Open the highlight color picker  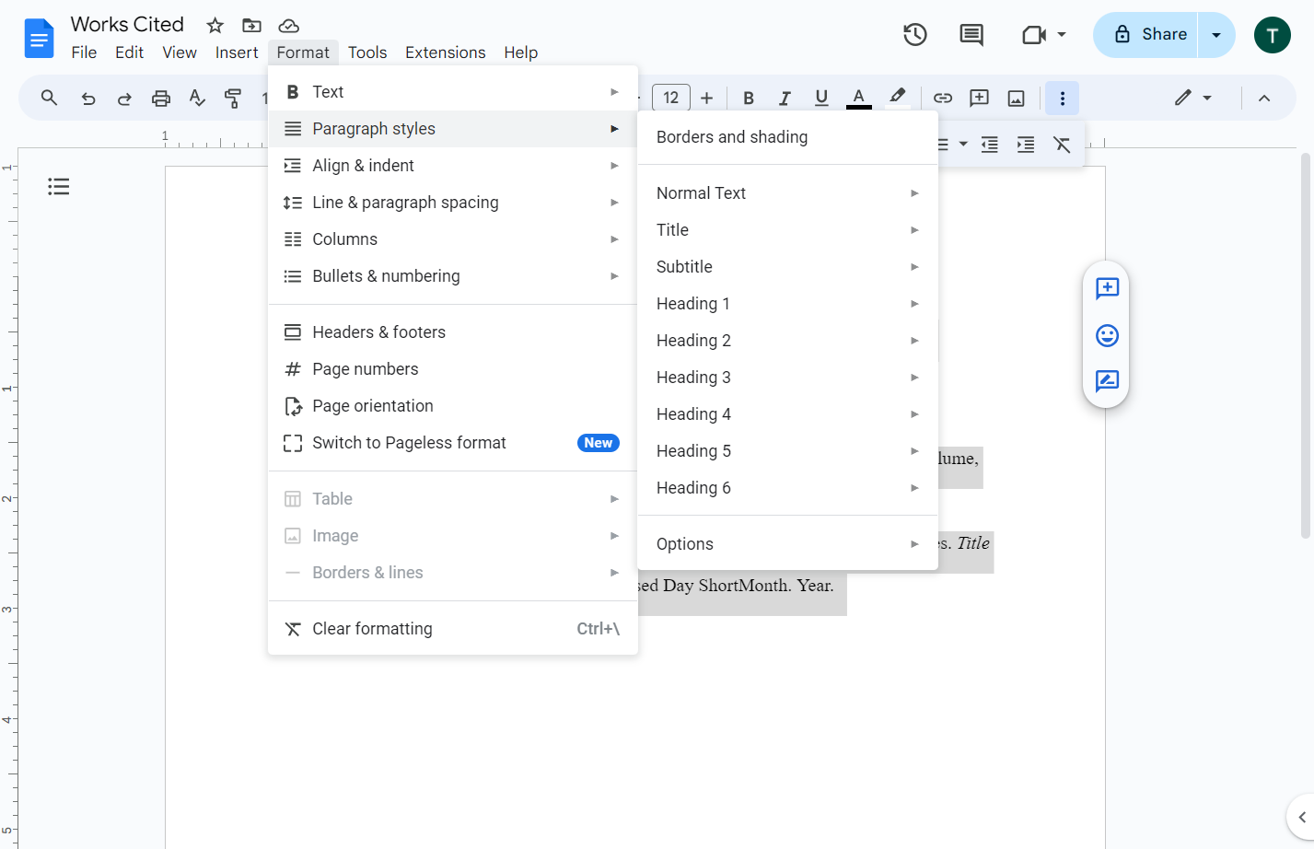click(x=897, y=98)
